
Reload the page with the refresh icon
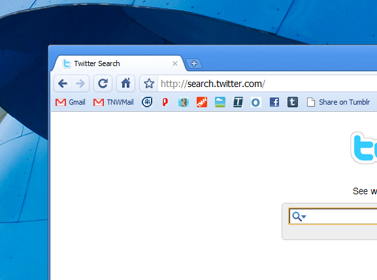pyautogui.click(x=103, y=84)
